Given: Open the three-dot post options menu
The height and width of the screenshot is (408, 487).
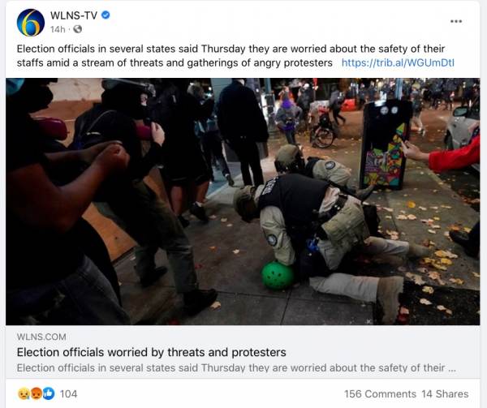Looking at the screenshot, I should tap(456, 21).
